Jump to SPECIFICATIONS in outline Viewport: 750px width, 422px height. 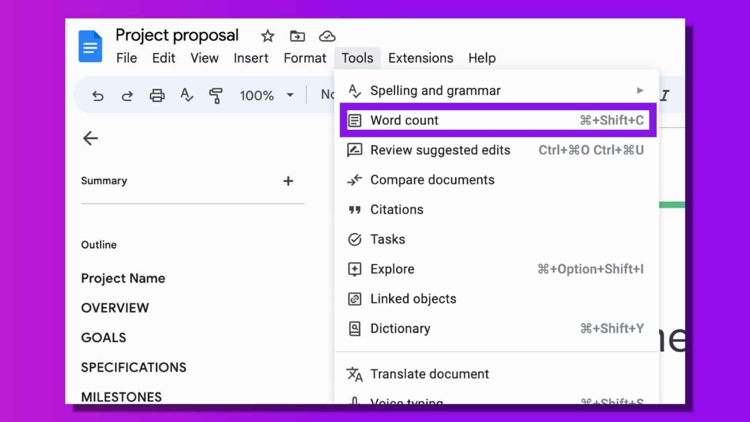click(x=134, y=367)
